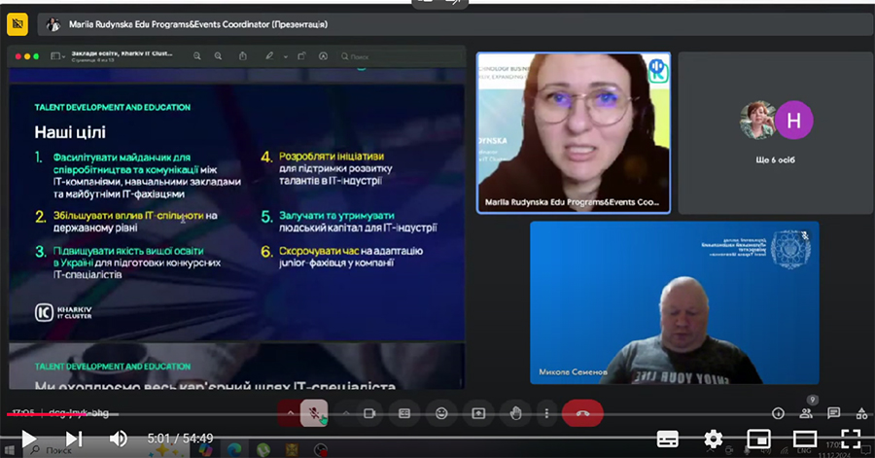
Task: Expand the markup pen dropdown arrow
Action: (285, 57)
